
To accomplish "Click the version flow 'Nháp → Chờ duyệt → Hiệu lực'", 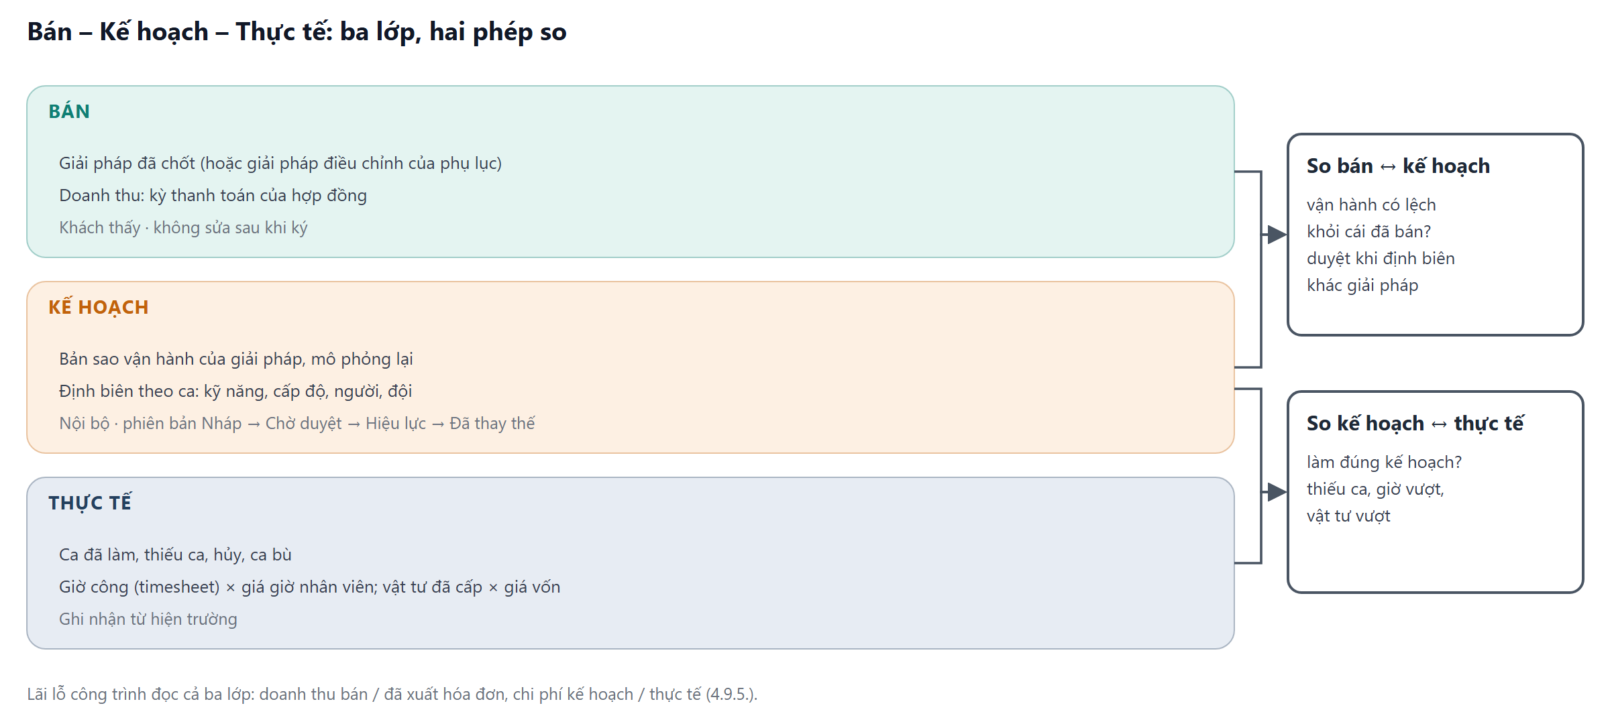I will [314, 423].
